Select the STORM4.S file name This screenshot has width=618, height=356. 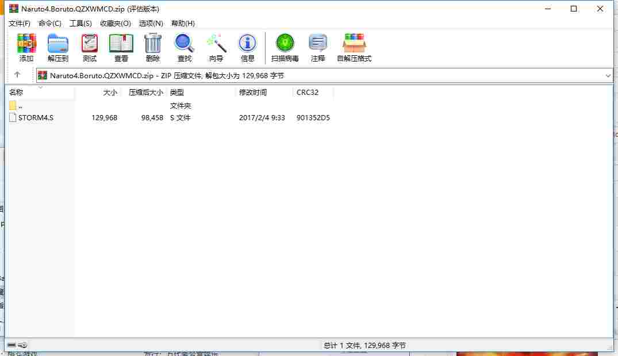(36, 117)
